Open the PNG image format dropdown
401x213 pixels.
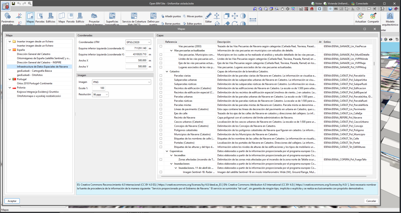121,82
